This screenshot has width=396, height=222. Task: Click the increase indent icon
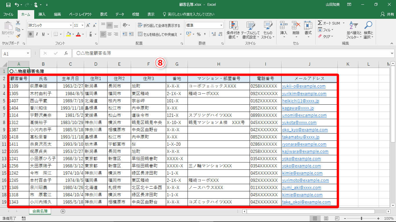tap(132, 34)
